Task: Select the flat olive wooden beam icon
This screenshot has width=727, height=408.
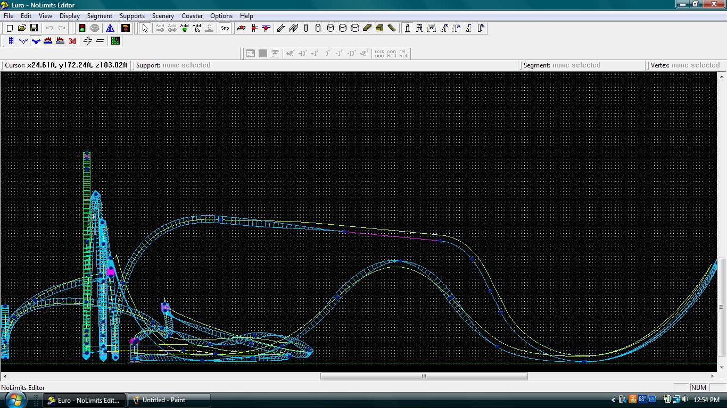Action: [367, 28]
